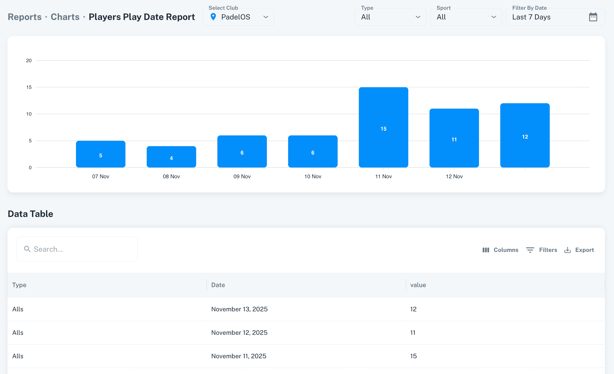This screenshot has width=614, height=374.
Task: Click the Export button label
Action: 584,250
